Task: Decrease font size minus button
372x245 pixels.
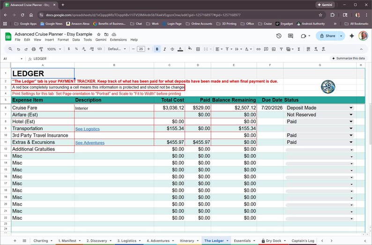Action: [x=134, y=49]
